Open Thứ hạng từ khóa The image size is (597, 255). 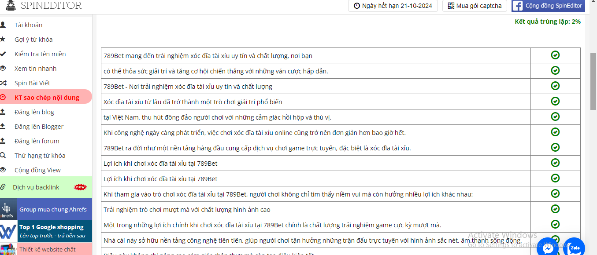point(40,156)
